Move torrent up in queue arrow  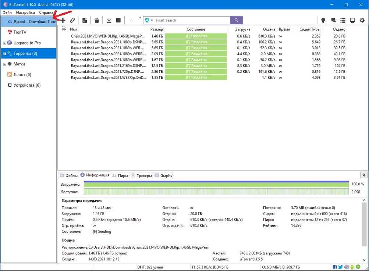tap(131, 21)
